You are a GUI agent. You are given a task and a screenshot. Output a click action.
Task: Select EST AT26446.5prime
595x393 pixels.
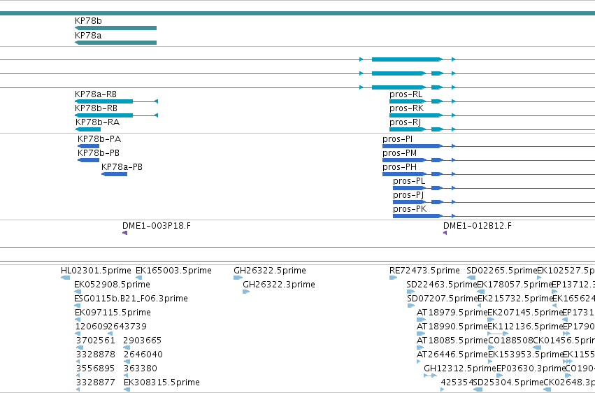coord(419,362)
